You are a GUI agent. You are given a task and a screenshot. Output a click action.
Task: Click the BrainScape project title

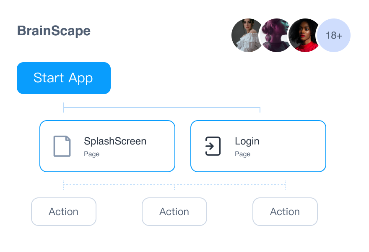[54, 31]
